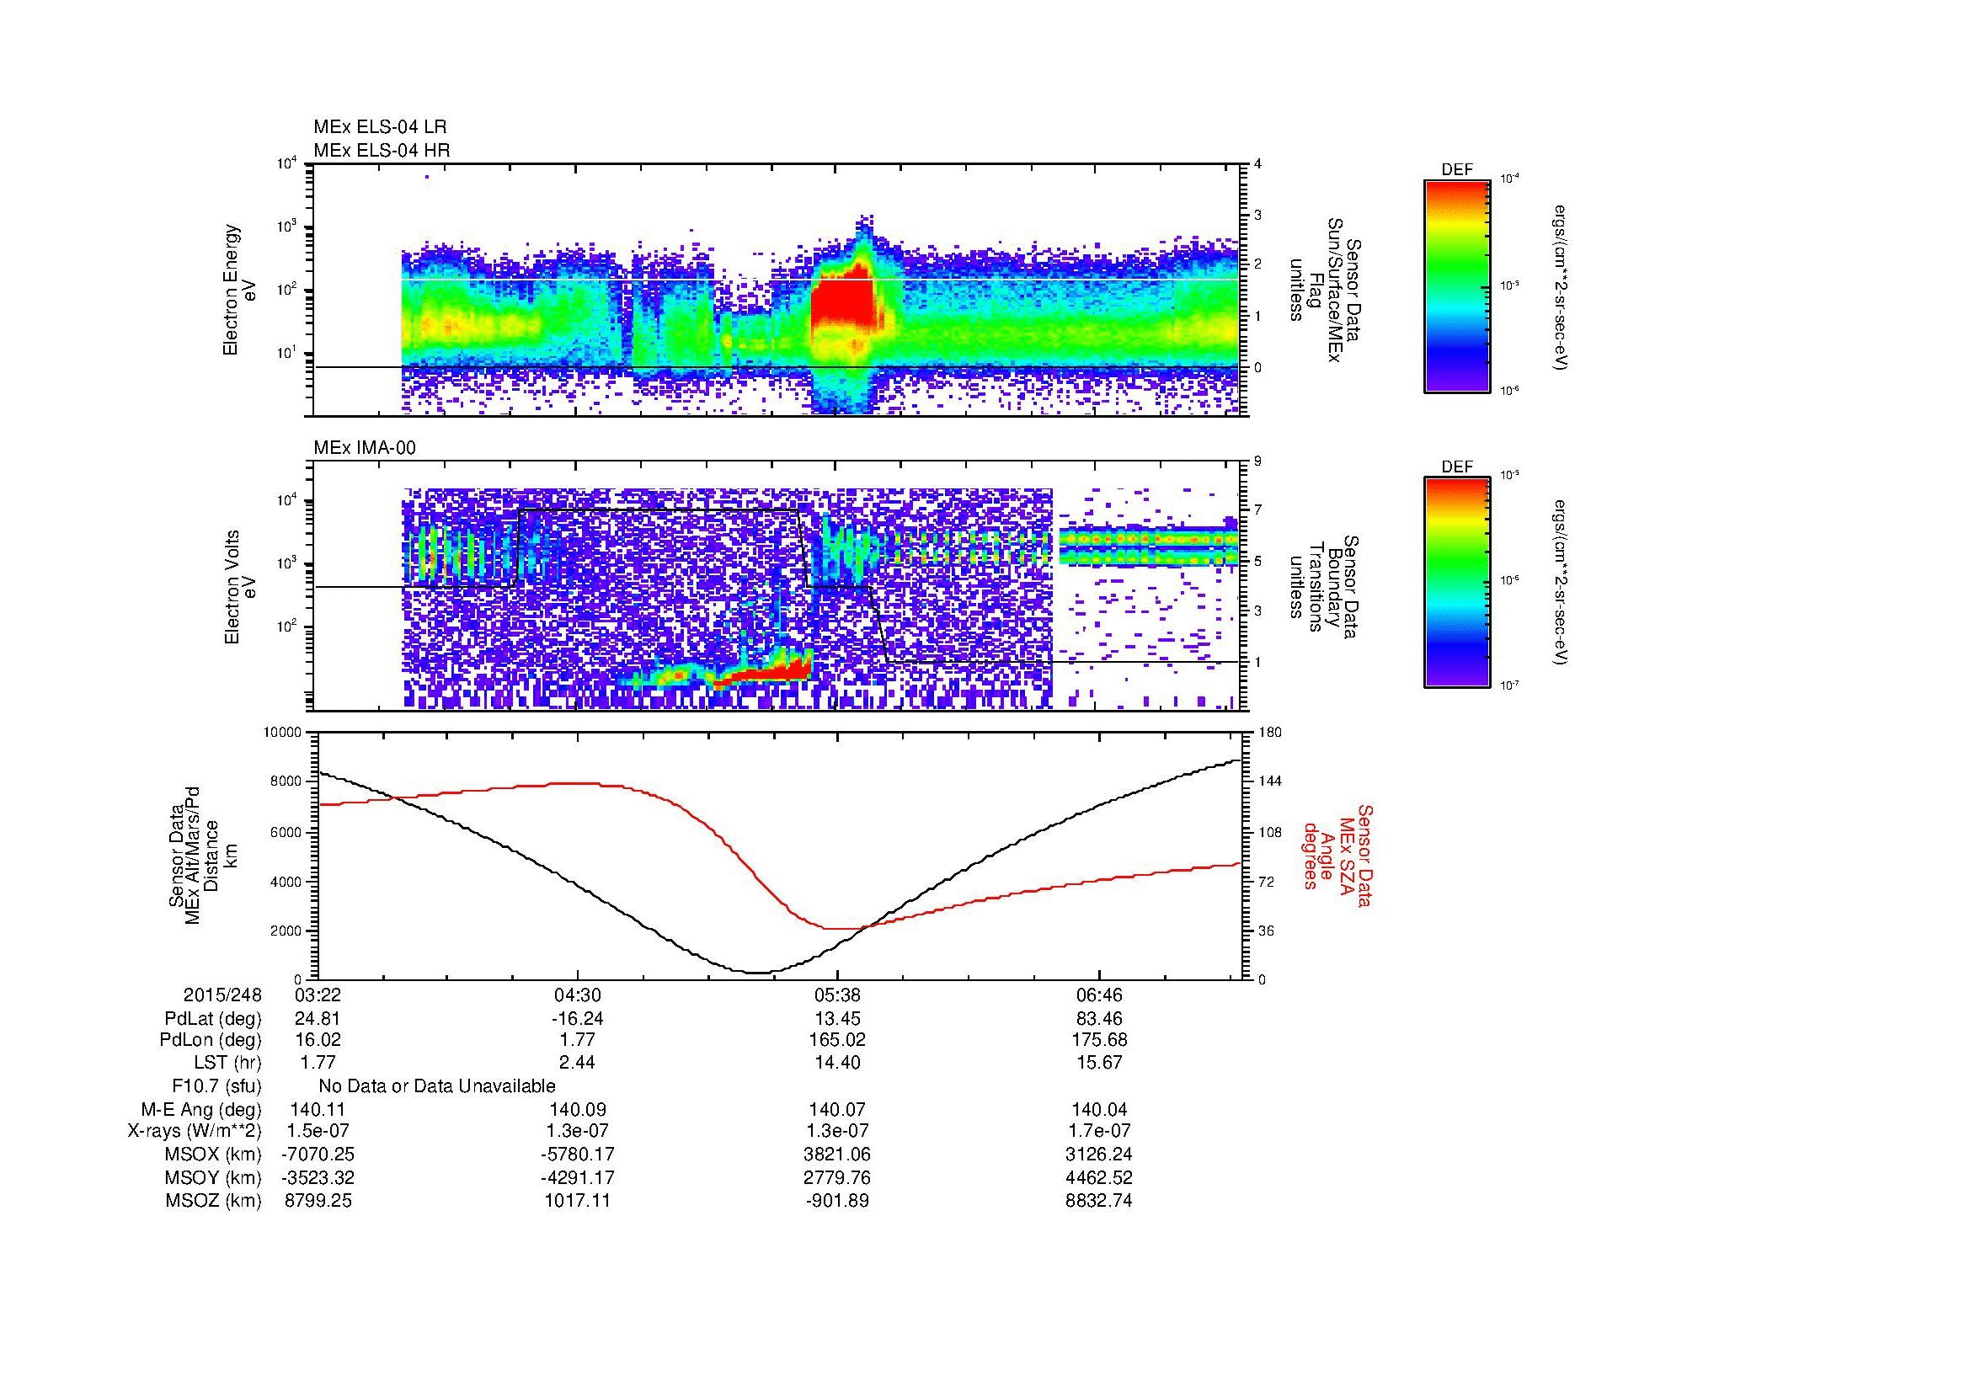Click PdLat value '83.46'

(x=1099, y=1019)
